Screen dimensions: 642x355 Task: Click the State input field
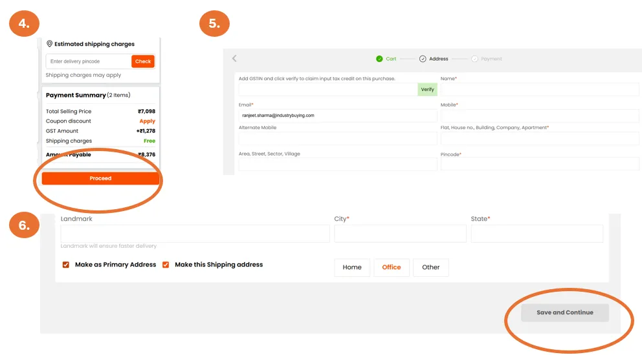pyautogui.click(x=537, y=234)
